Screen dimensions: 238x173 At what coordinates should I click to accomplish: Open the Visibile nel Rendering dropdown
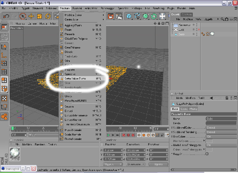coord(221,132)
